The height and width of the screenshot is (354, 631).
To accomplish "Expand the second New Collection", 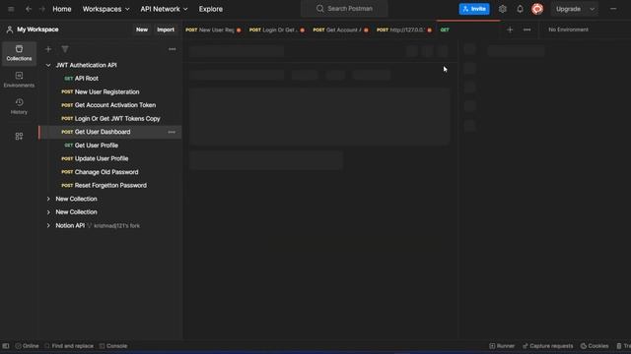I will (48, 212).
